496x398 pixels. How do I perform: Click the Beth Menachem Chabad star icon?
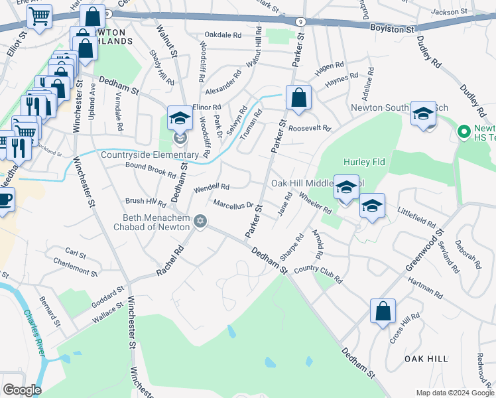point(200,220)
